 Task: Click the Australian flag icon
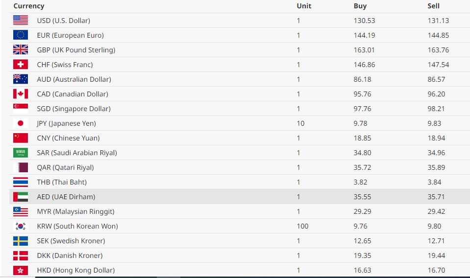click(21, 79)
